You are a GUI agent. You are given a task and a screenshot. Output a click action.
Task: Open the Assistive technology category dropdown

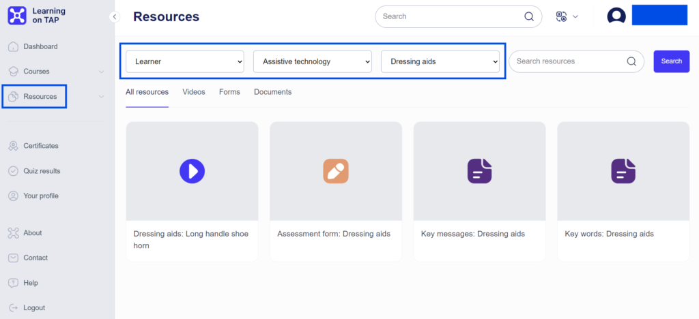pos(313,61)
